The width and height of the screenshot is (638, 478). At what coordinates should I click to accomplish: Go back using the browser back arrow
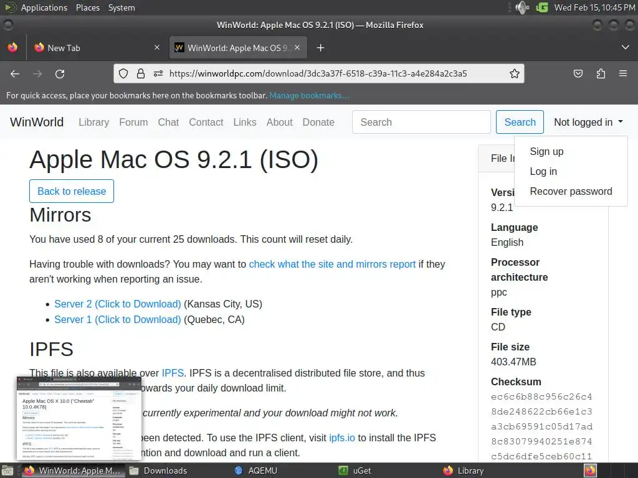click(15, 73)
